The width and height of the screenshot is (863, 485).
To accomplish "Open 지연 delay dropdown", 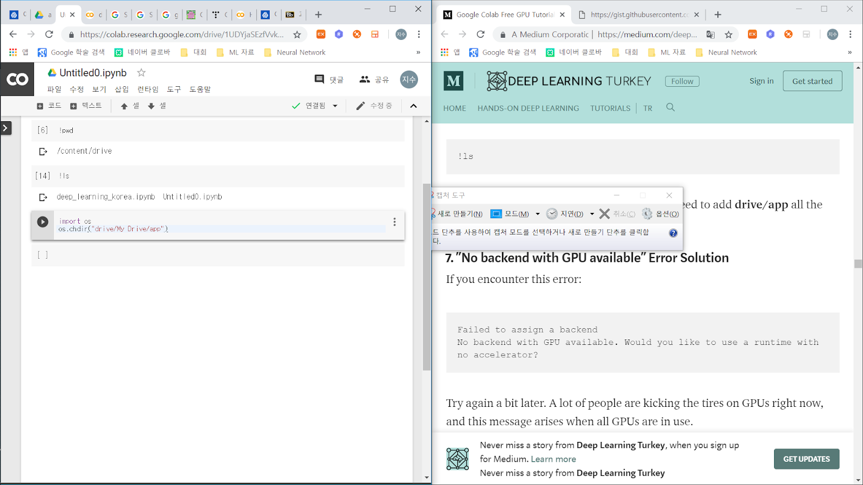I will 592,214.
